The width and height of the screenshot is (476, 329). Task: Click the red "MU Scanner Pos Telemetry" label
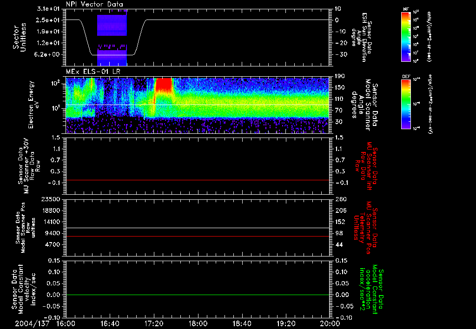tap(365, 228)
